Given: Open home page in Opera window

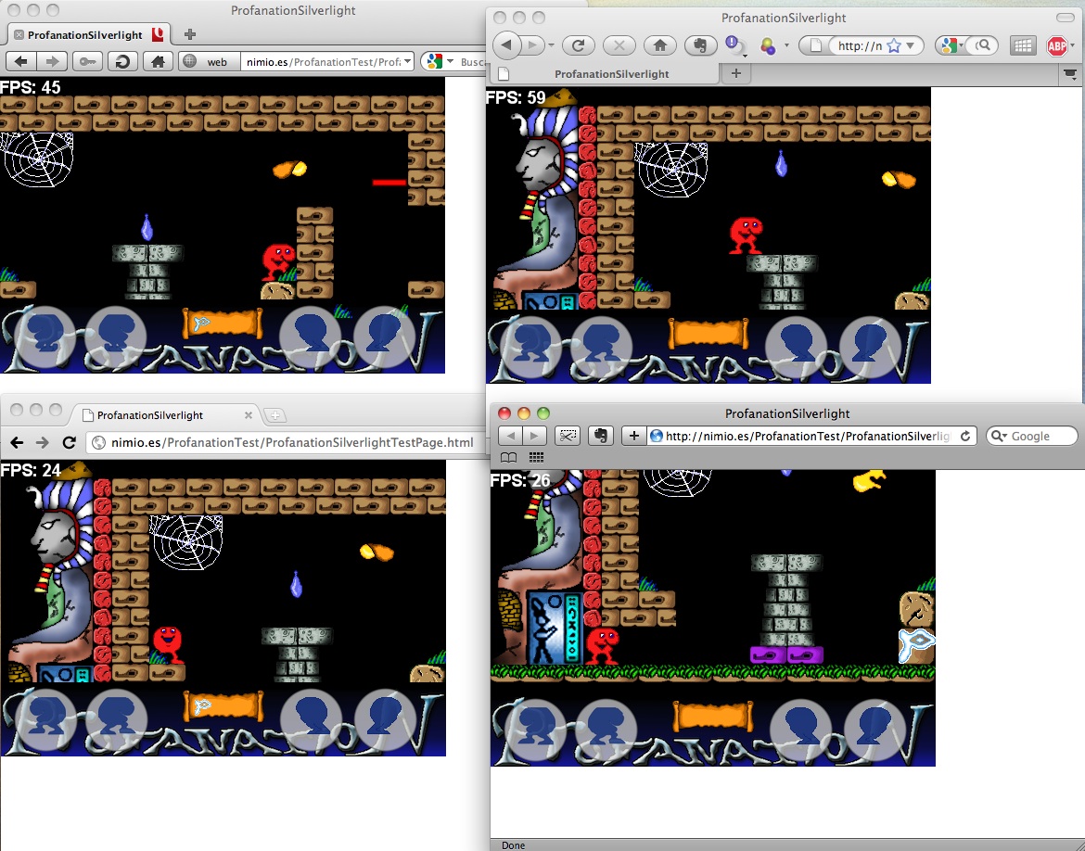Looking at the screenshot, I should [158, 61].
